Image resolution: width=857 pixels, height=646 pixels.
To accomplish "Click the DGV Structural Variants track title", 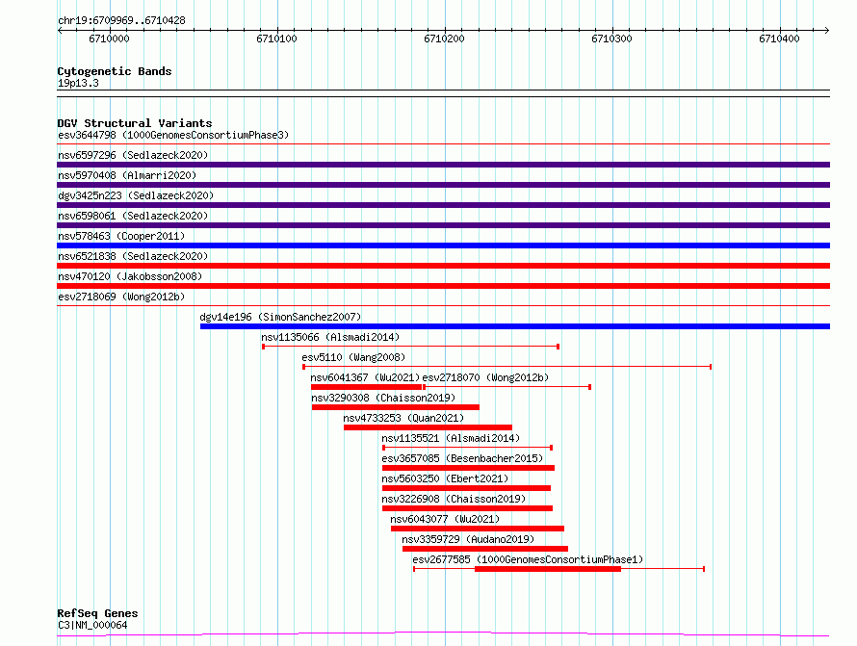I will [135, 123].
